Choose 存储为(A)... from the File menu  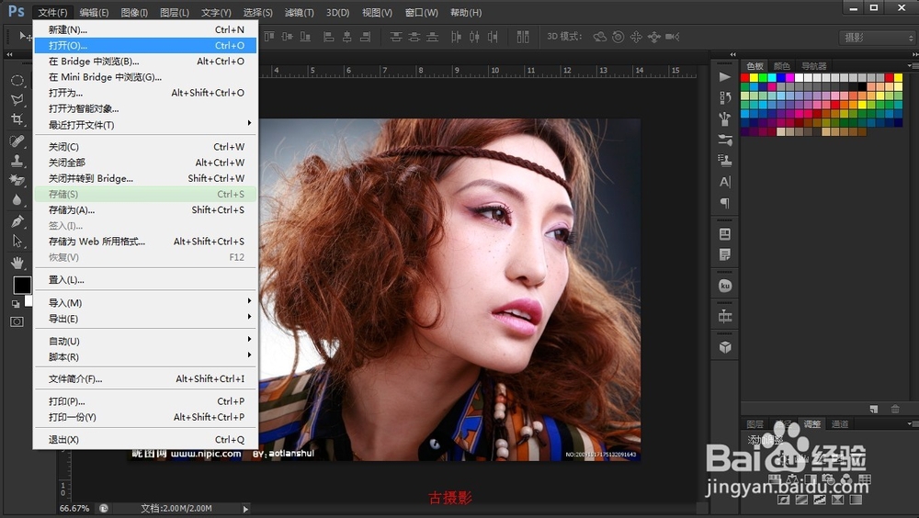click(x=72, y=210)
